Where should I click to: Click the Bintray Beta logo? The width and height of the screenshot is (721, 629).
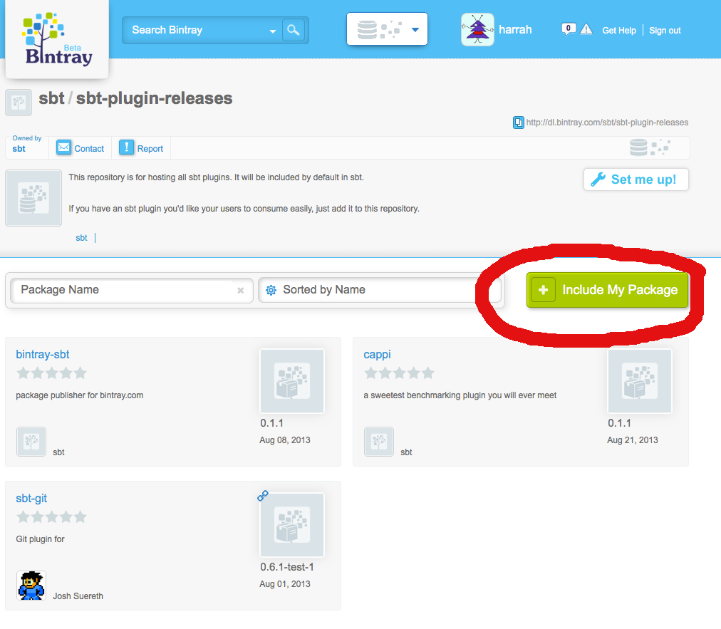57,38
